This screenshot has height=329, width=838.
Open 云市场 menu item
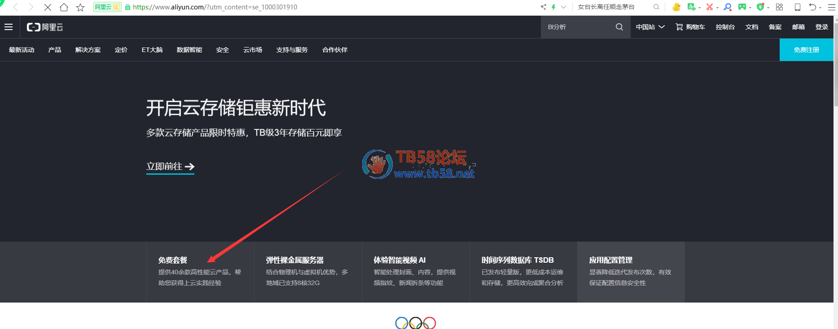click(253, 50)
